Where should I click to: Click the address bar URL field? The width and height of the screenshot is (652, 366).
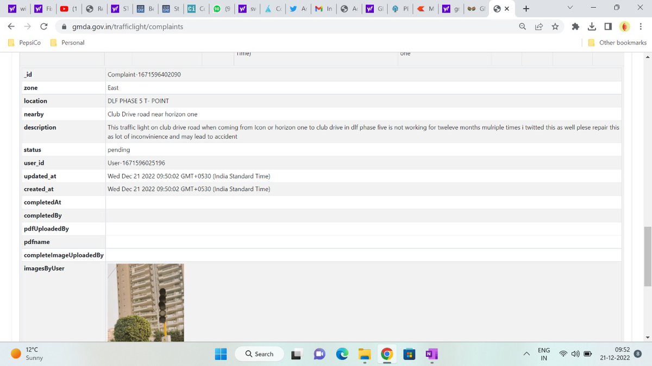(x=288, y=26)
